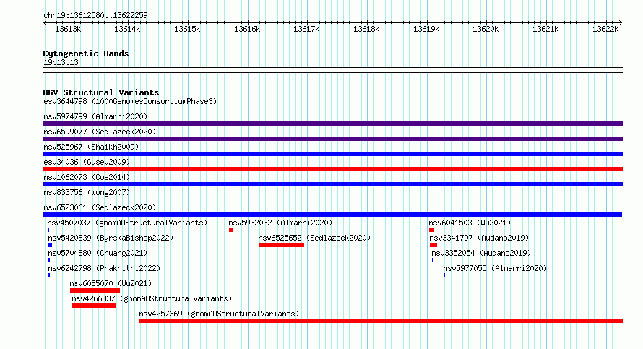Select the blue nsv6523061 variant bar

point(332,215)
